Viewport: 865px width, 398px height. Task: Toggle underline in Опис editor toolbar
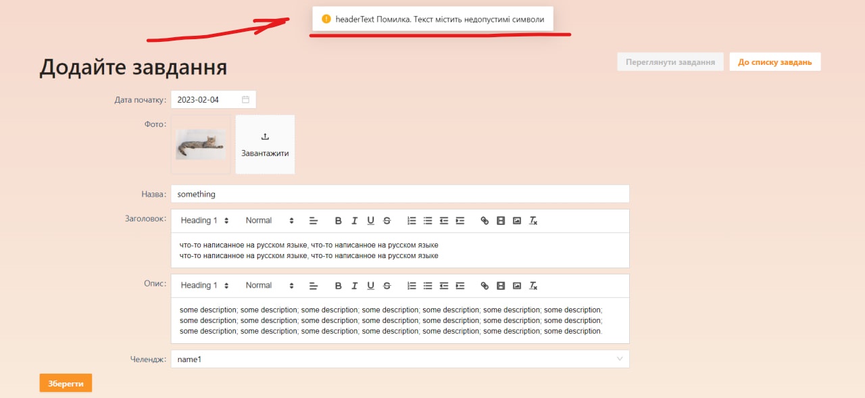tap(370, 285)
